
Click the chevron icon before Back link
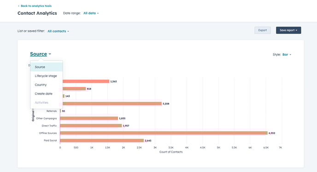18,6
